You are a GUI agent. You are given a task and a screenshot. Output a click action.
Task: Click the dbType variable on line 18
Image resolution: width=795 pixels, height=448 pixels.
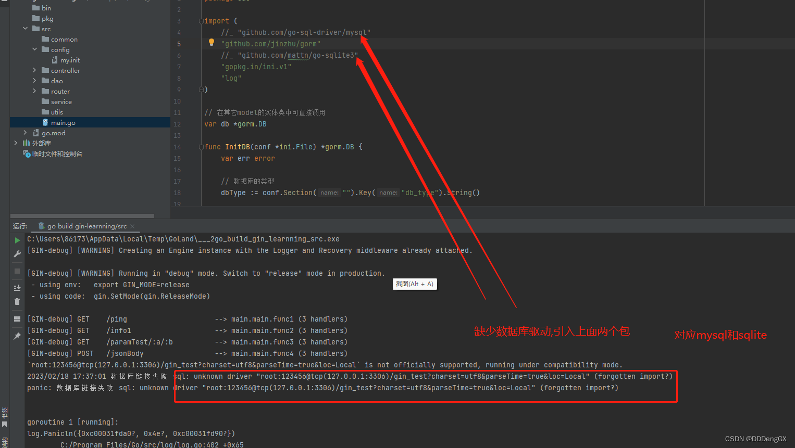click(x=233, y=193)
